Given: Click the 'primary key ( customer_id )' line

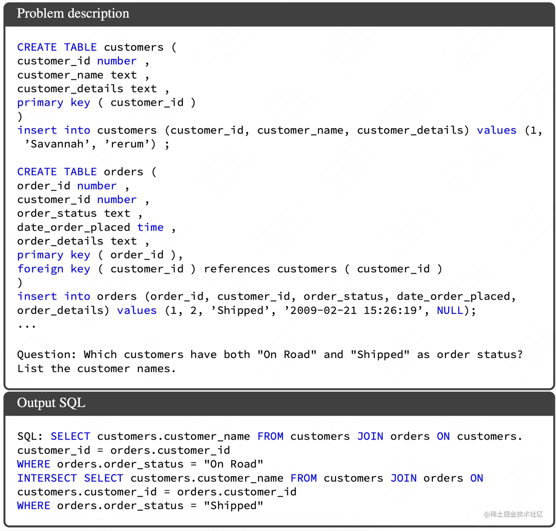Looking at the screenshot, I should click(x=107, y=103).
